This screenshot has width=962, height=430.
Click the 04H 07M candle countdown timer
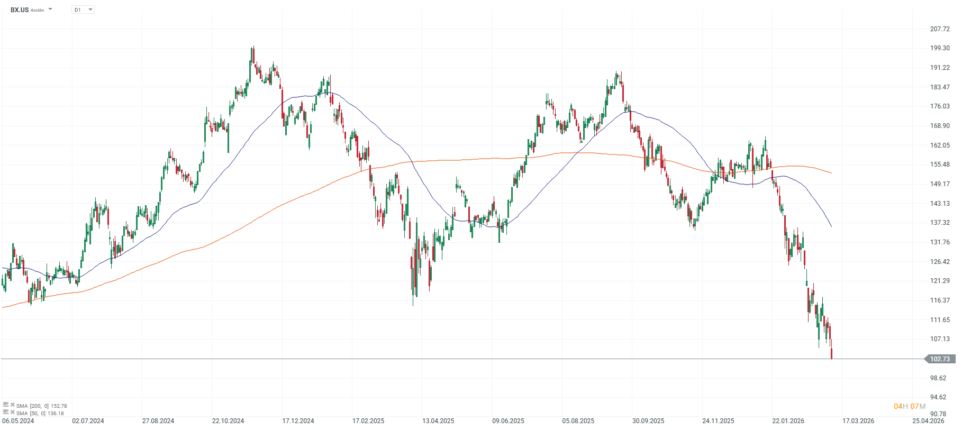click(910, 406)
